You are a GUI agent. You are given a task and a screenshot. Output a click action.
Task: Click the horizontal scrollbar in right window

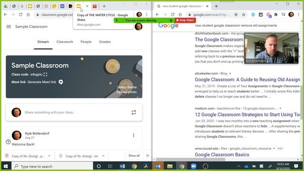pos(190,160)
